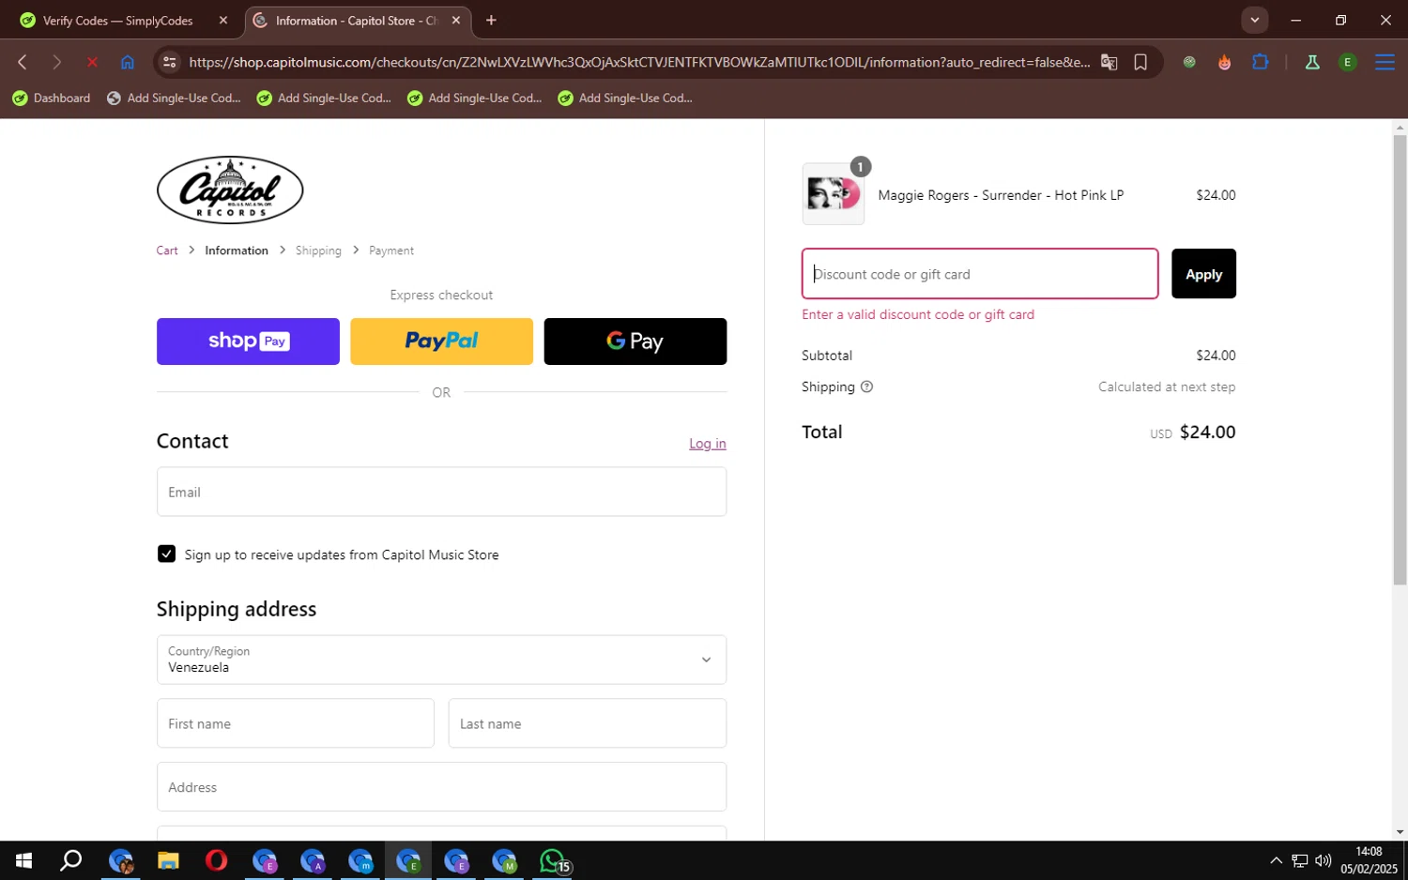
Task: Open Windows taskbar search
Action: pos(71,860)
